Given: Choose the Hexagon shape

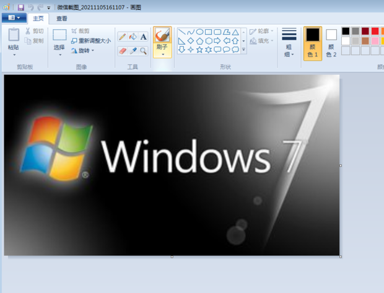Looking at the screenshot, I should pyautogui.click(x=208, y=41).
